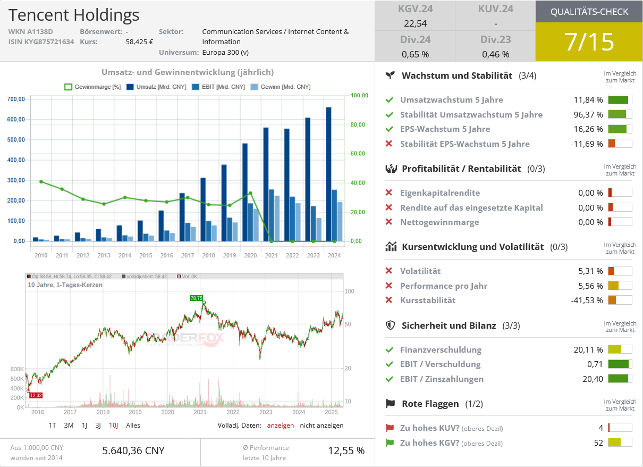Click the market comparison bar for Kursstabilität
This screenshot has height=467, width=643.
[x=620, y=300]
